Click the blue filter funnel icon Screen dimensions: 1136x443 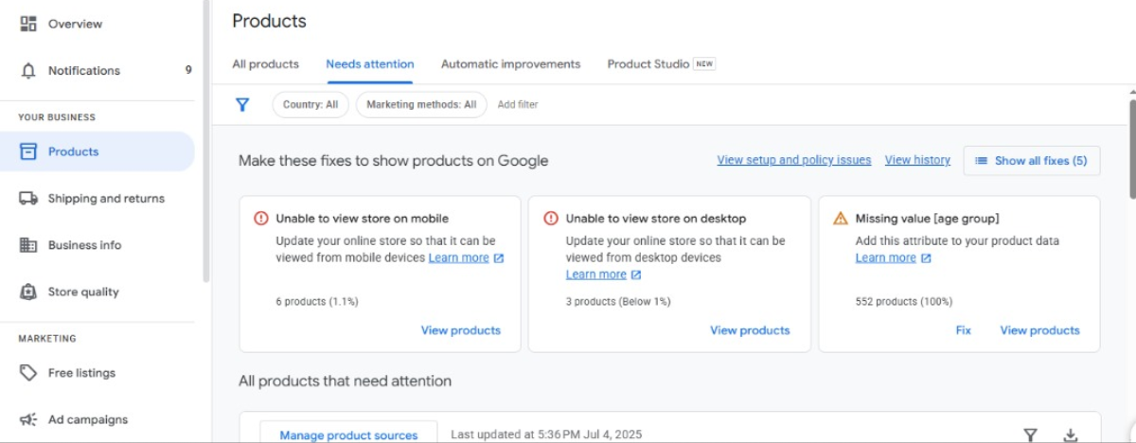[242, 104]
